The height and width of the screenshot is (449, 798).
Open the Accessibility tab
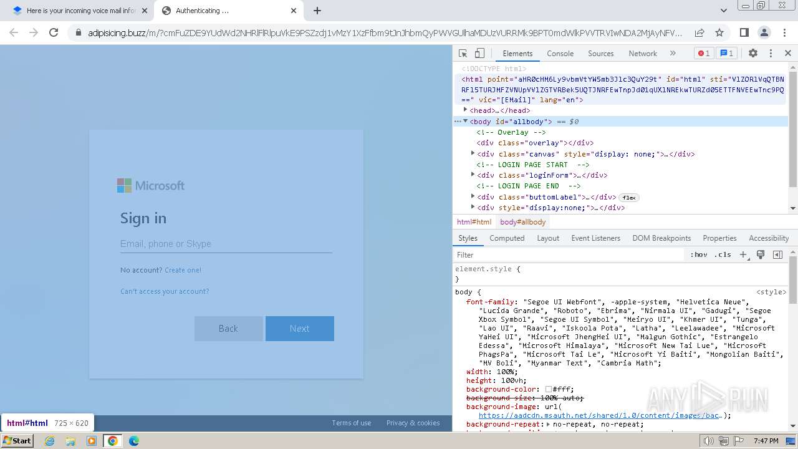click(x=769, y=238)
